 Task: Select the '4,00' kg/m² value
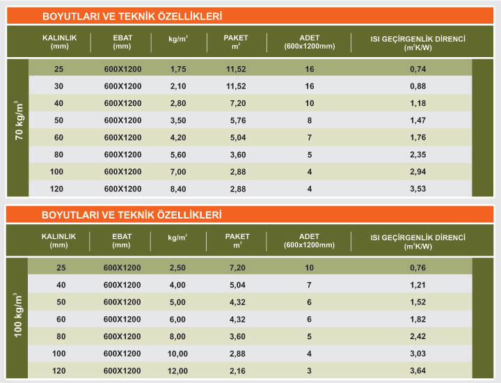177,286
